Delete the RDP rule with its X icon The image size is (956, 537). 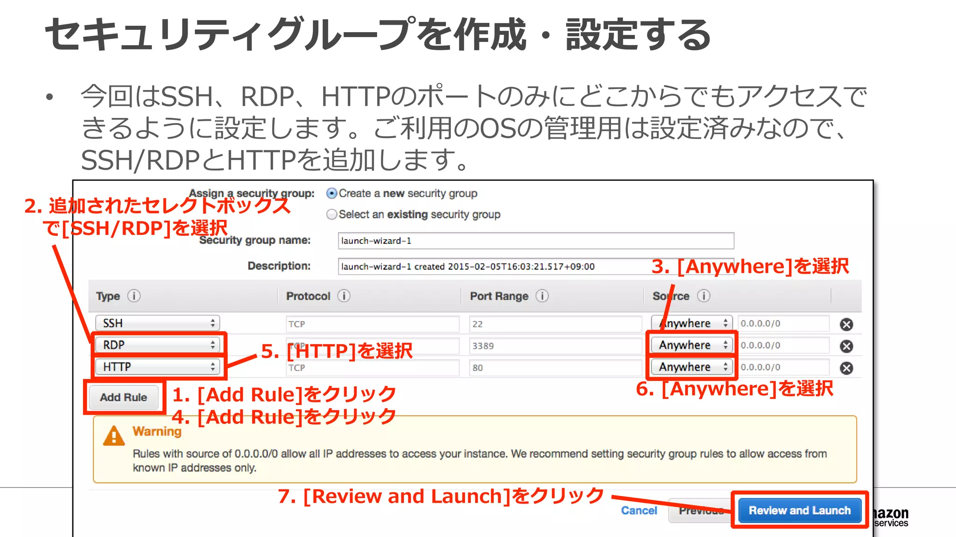846,346
